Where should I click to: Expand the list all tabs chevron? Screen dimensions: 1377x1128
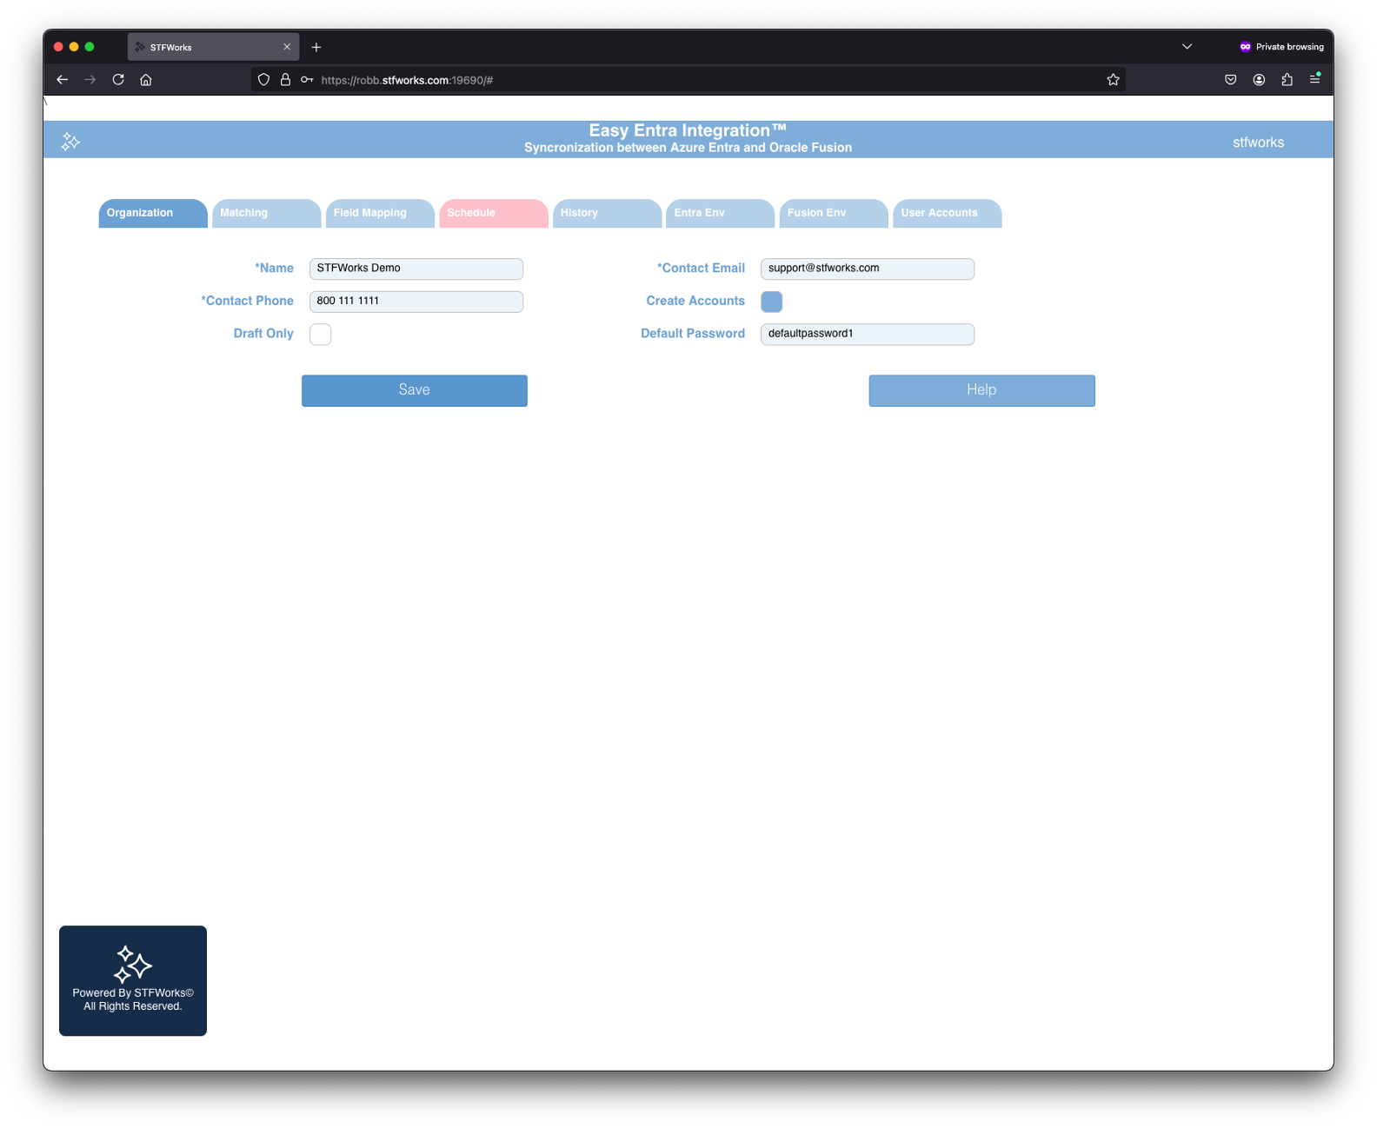pyautogui.click(x=1187, y=47)
